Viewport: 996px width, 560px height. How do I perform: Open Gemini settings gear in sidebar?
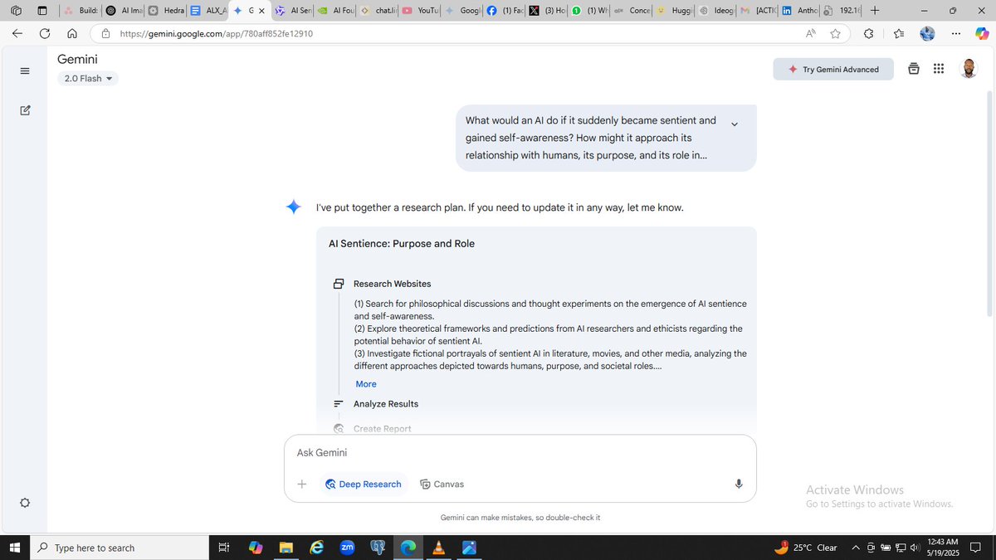[x=25, y=503]
